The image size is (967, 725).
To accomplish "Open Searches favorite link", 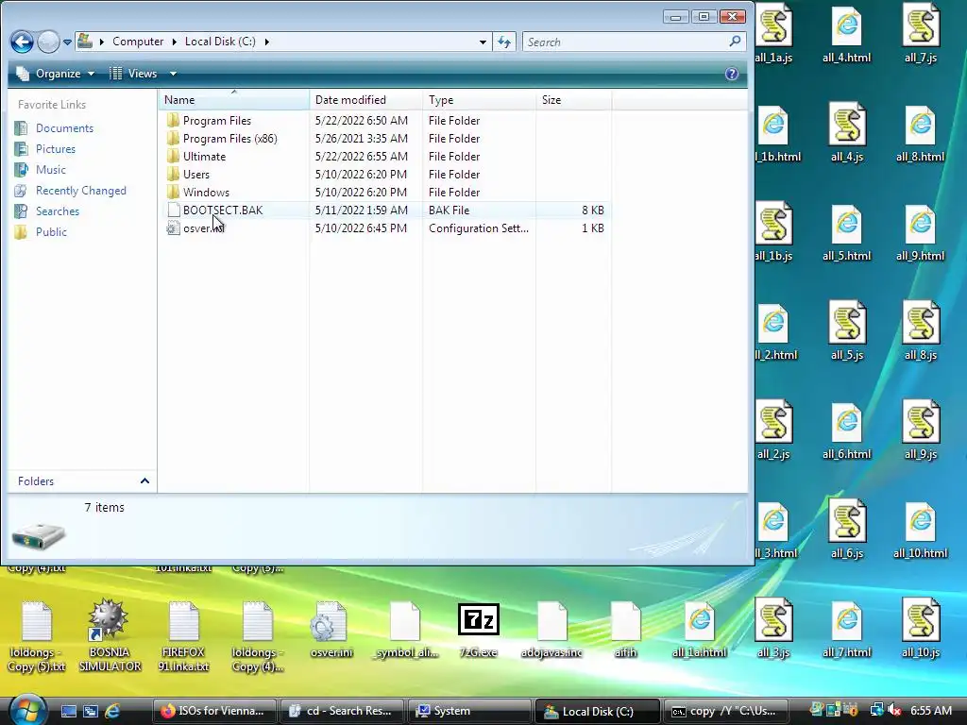I will coord(57,211).
